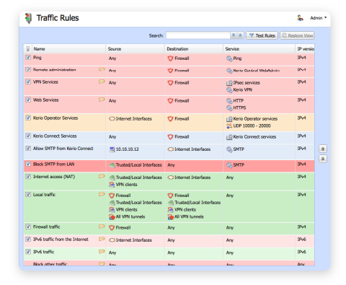Click the Source column header
Screen dimensions: 346x285
[x=135, y=49]
